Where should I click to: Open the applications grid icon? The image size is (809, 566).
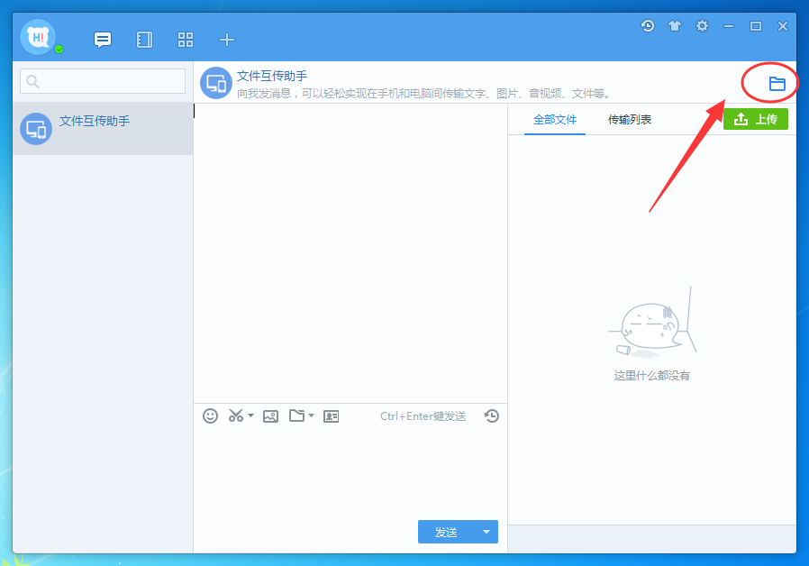click(x=186, y=39)
